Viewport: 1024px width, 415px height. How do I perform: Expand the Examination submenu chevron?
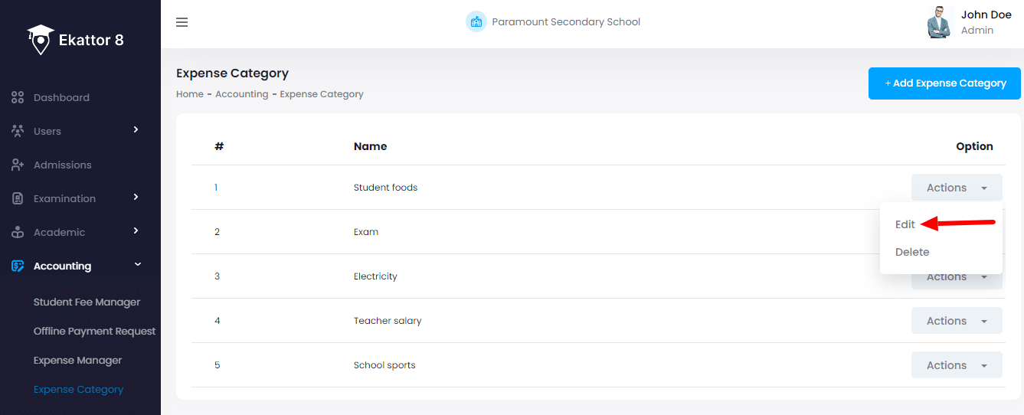[136, 197]
